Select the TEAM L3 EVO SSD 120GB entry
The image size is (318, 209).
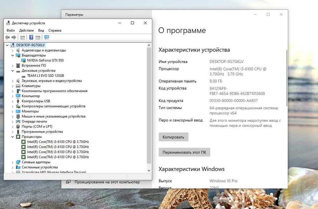click(x=45, y=76)
